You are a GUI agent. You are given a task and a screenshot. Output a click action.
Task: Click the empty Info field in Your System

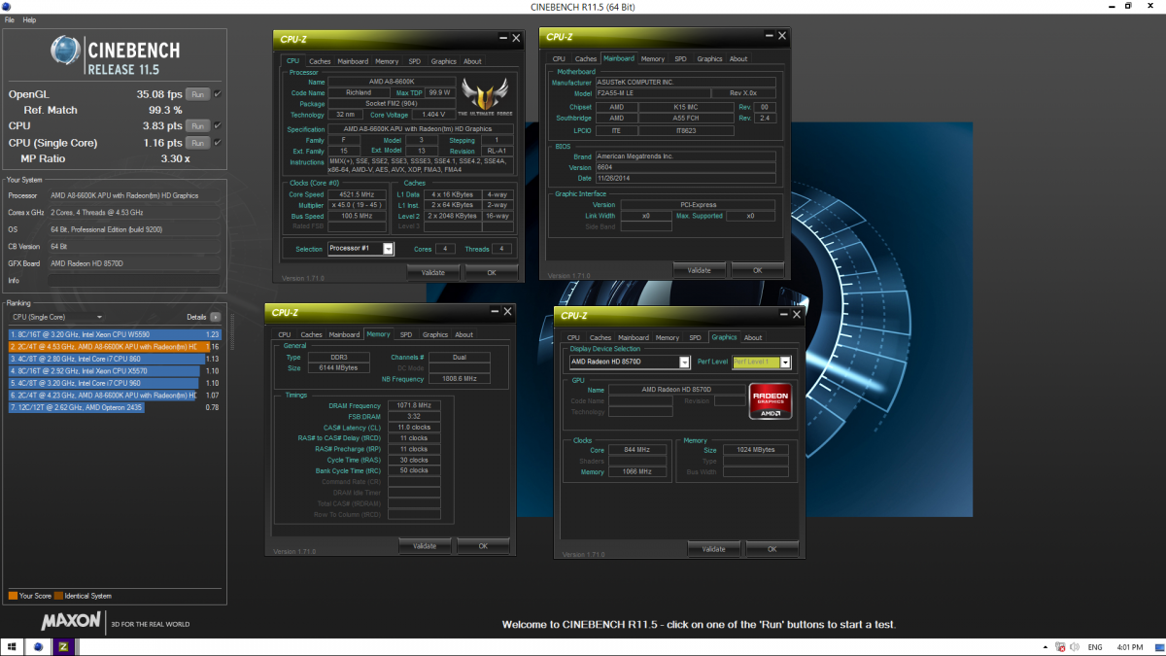(135, 280)
